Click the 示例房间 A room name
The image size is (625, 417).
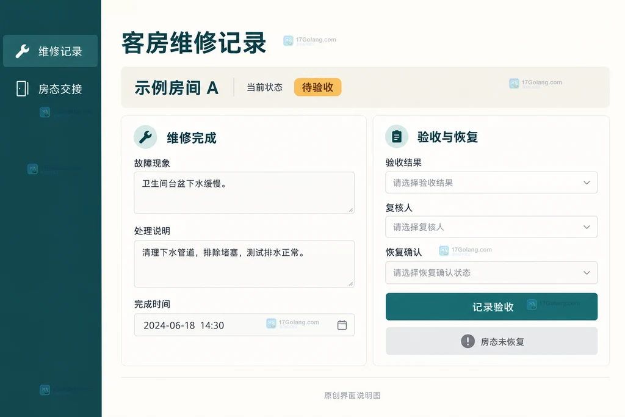click(176, 88)
